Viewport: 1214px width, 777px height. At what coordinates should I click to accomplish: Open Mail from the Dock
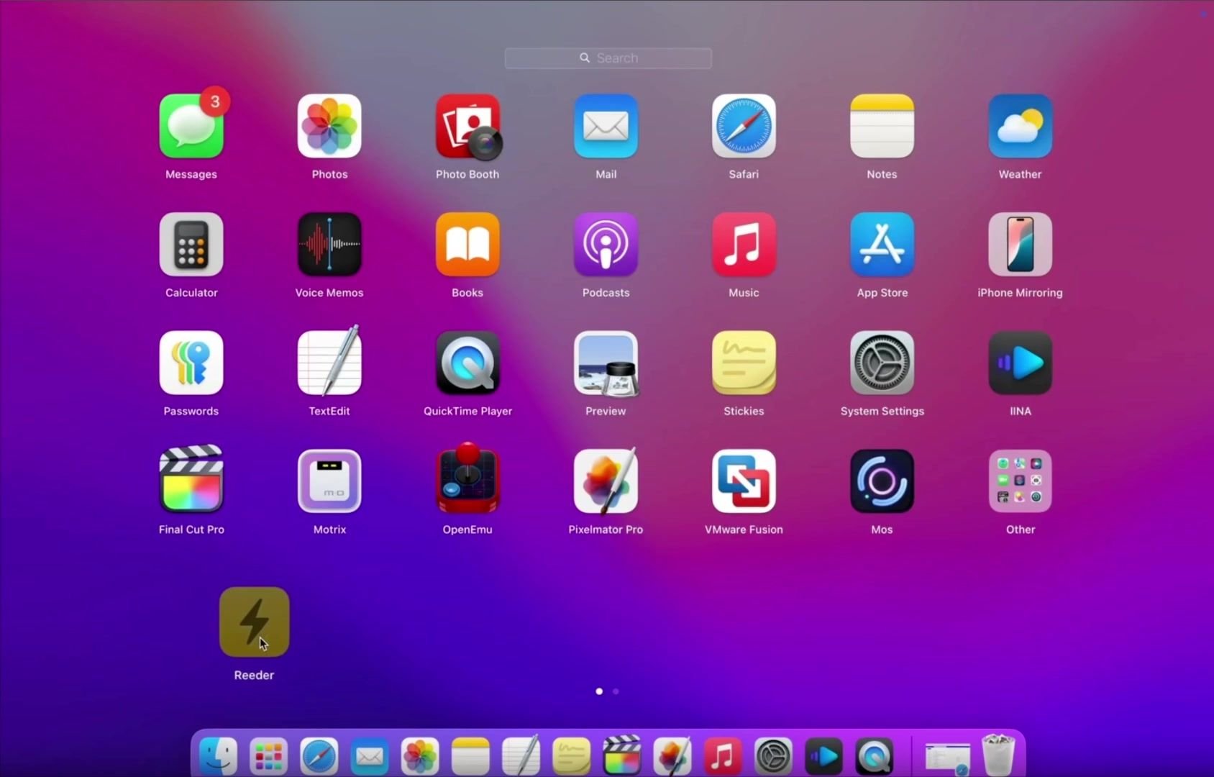[x=369, y=756]
